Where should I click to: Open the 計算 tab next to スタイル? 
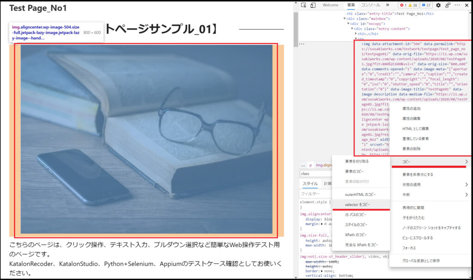(327, 183)
